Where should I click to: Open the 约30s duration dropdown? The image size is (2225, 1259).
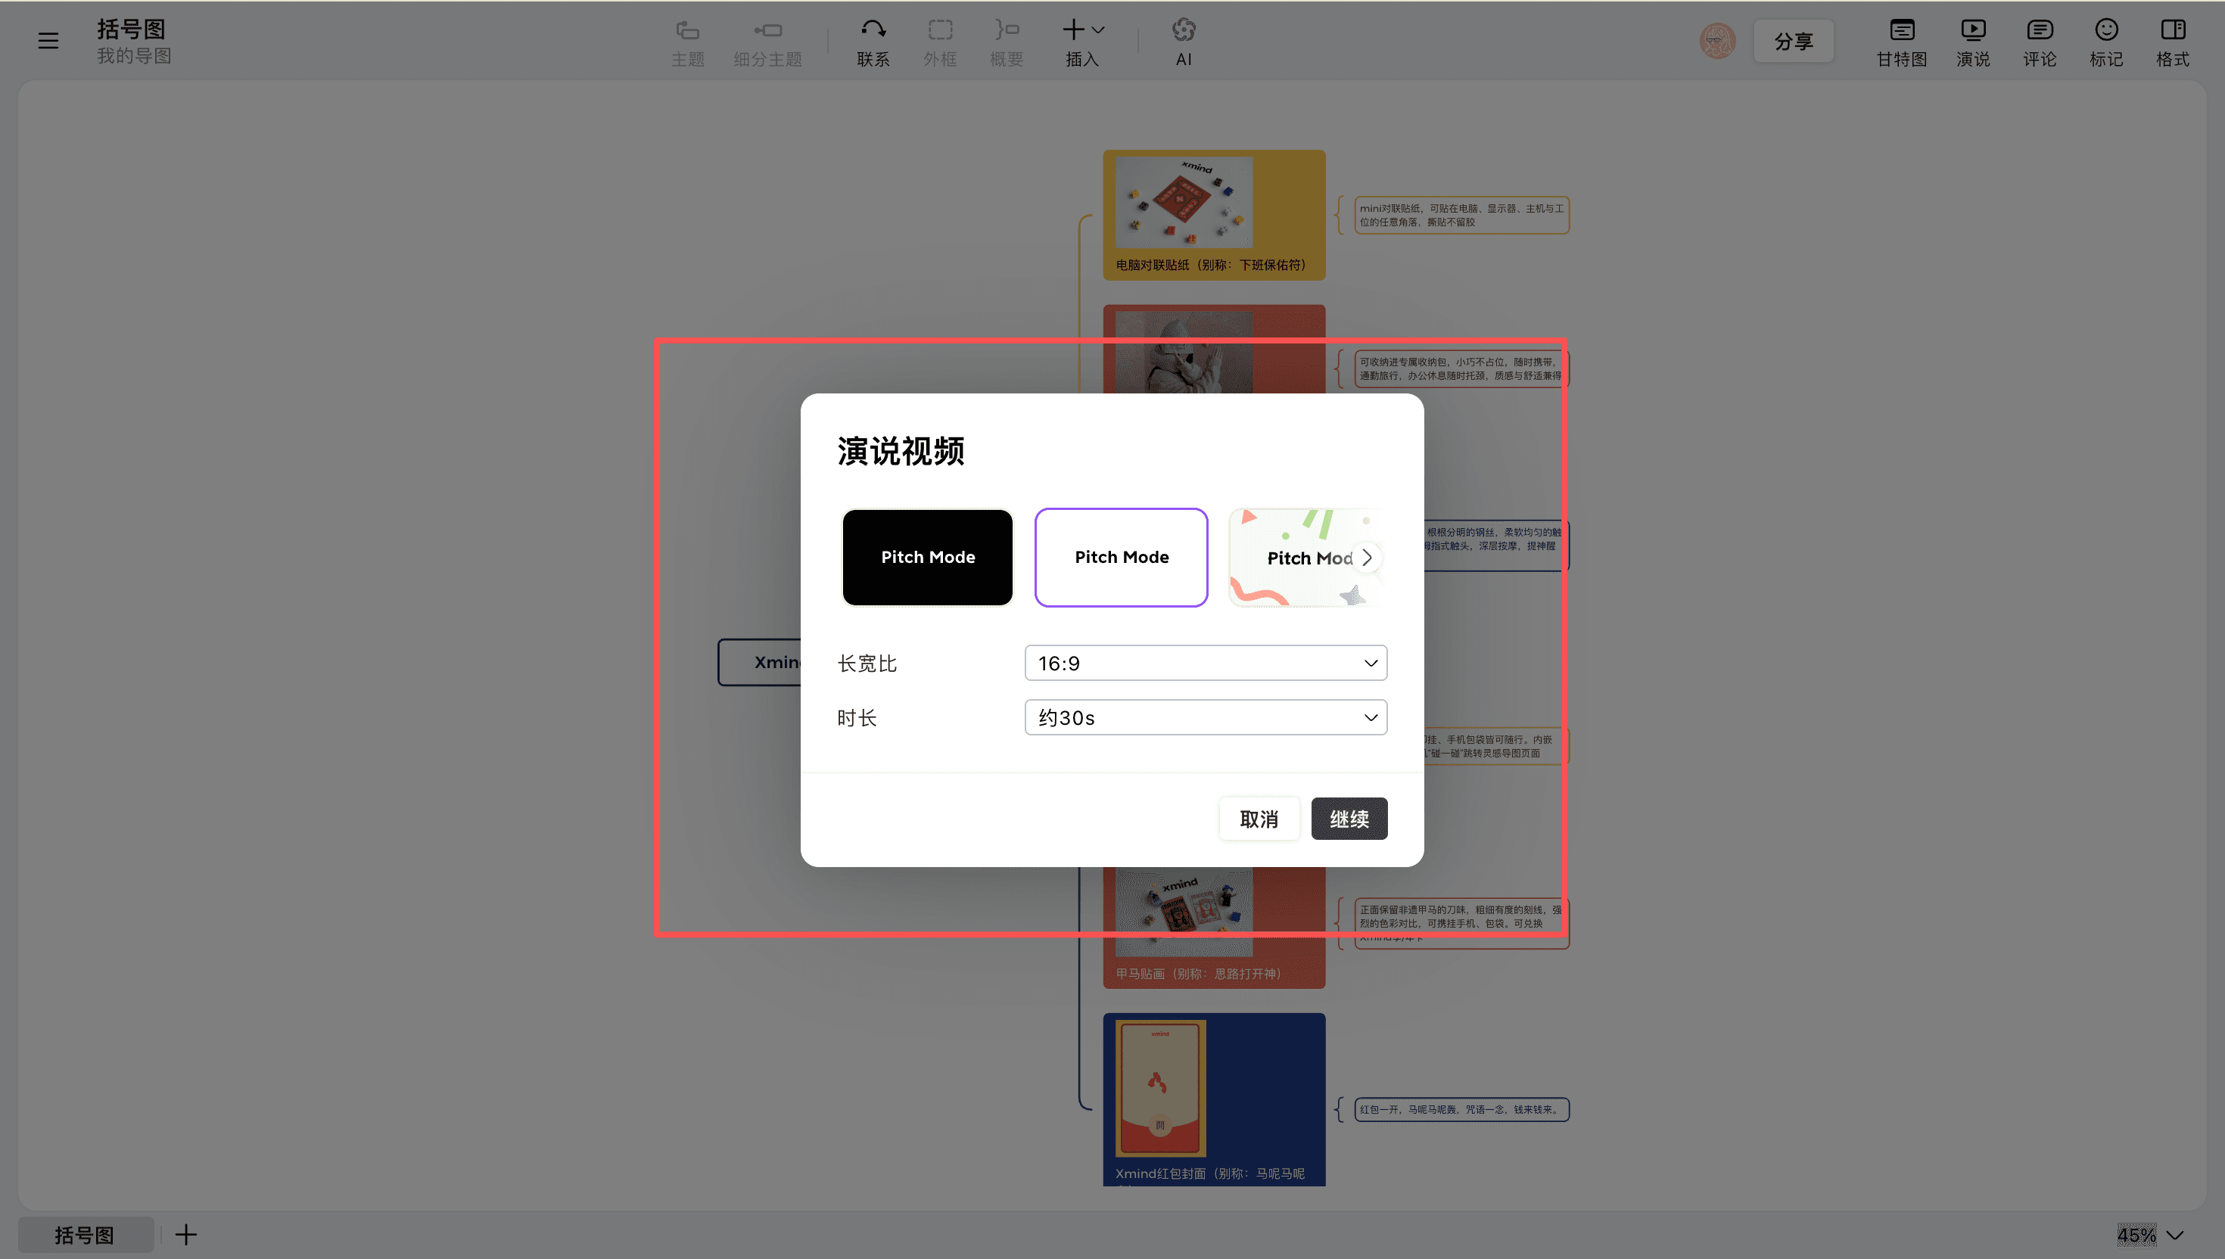click(1205, 718)
